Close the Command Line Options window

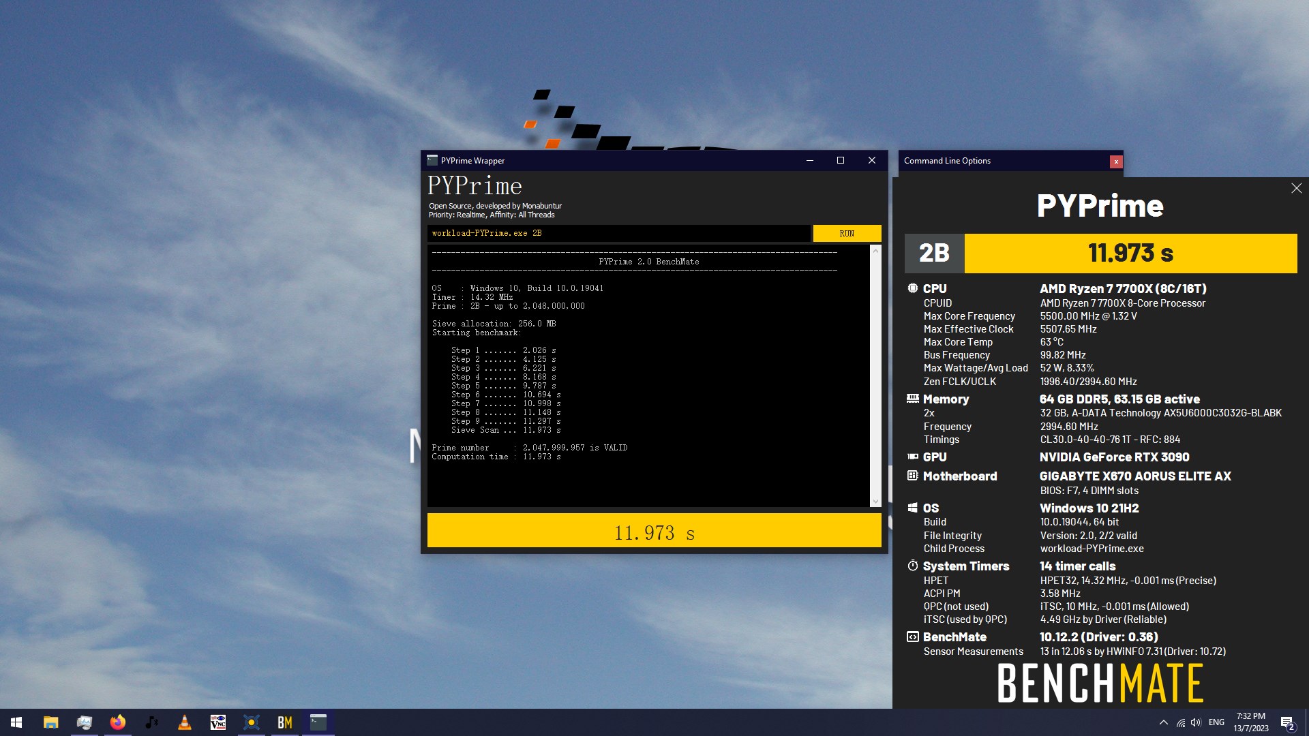1115,162
